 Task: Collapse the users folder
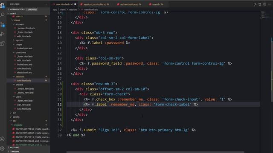pyautogui.click(x=14, y=96)
